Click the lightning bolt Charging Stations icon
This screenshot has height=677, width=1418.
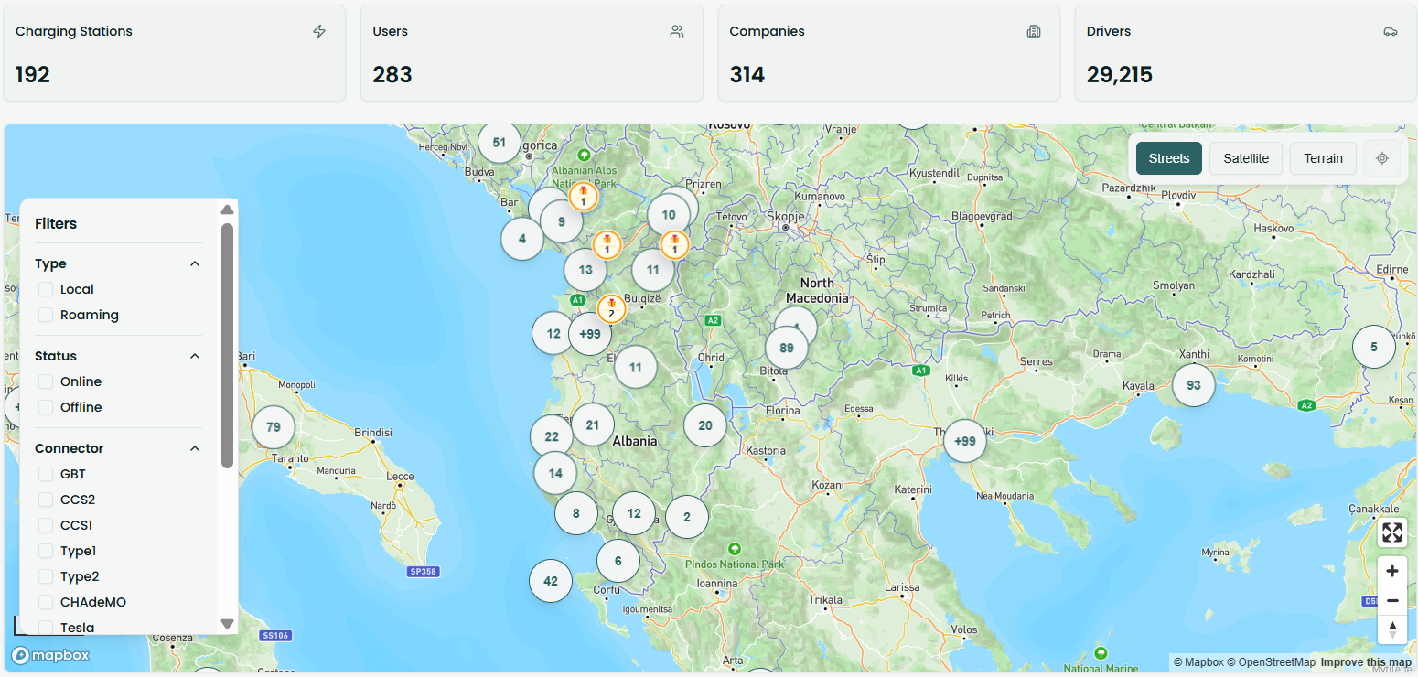(319, 31)
